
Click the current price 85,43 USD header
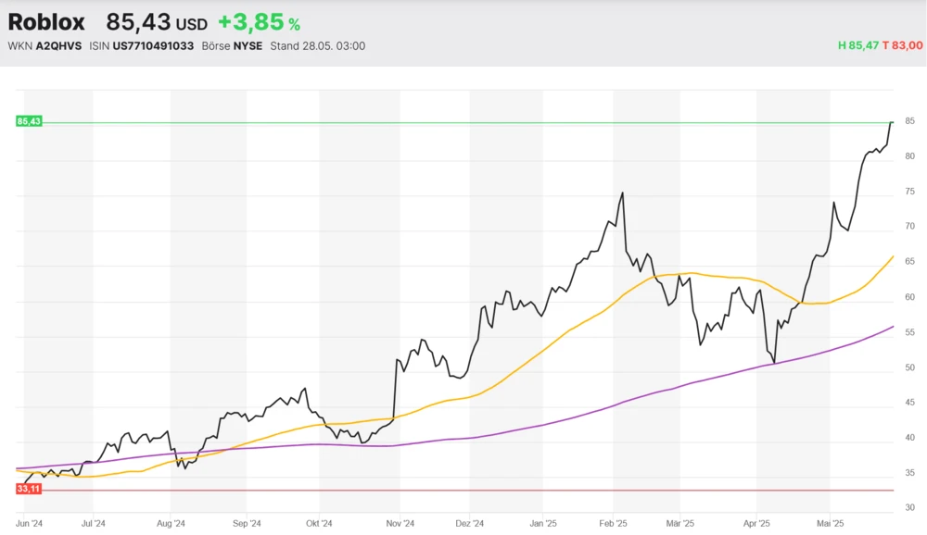[x=156, y=23]
